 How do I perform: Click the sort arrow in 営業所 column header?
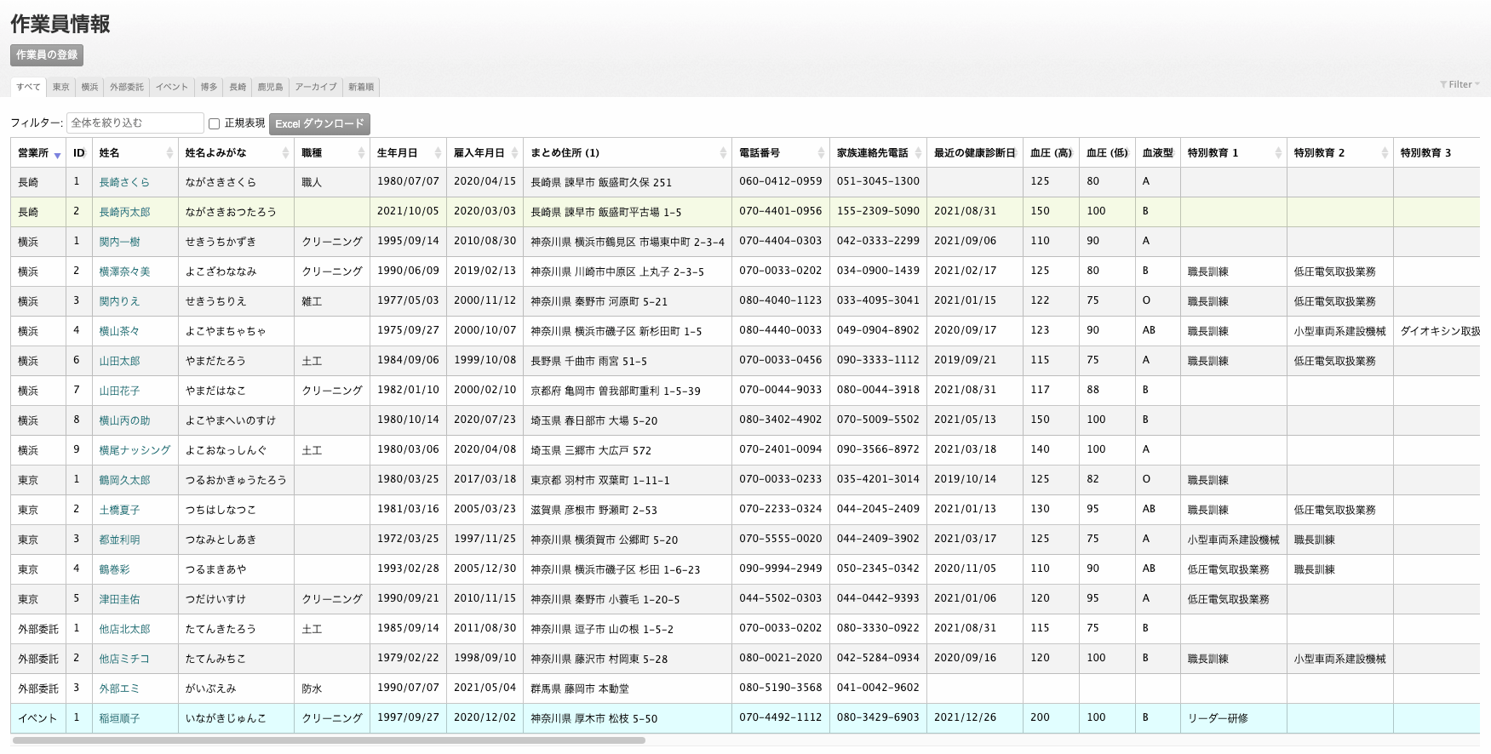coord(58,155)
